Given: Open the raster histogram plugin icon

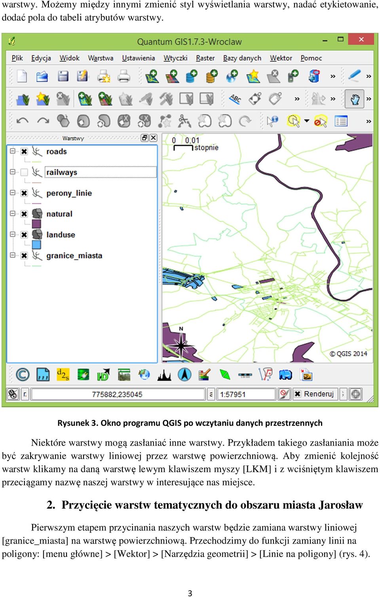Looking at the screenshot, I should coord(164,374).
